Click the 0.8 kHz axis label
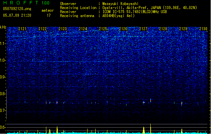The width and height of the screenshot is (211, 134). pos(3,94)
